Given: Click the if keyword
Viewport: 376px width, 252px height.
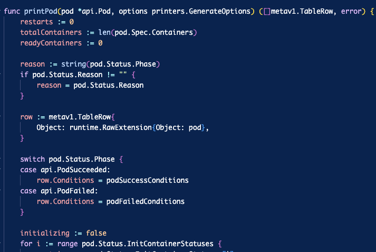Looking at the screenshot, I should pos(24,75).
